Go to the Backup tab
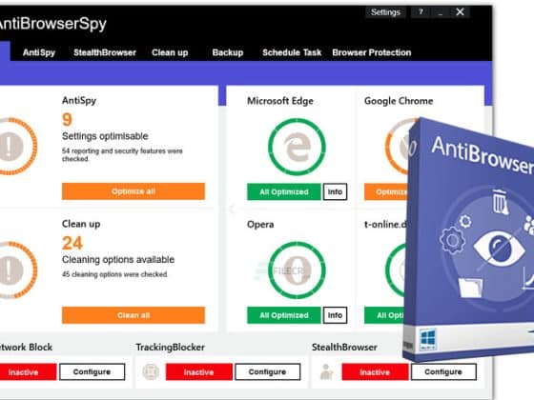This screenshot has height=400, width=534. 228,52
